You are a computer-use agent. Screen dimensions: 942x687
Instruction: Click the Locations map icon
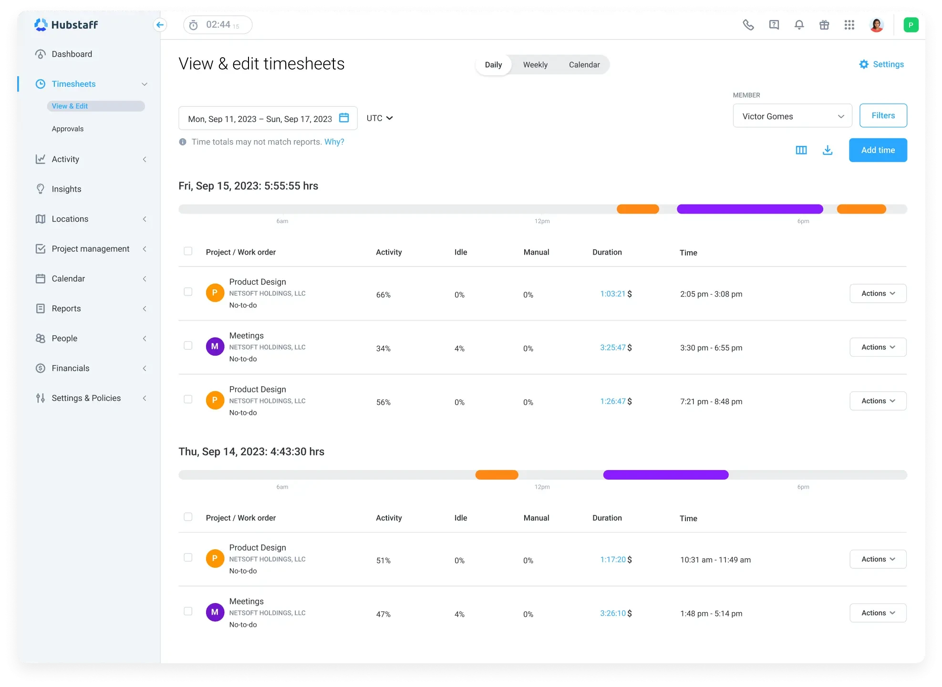coord(41,219)
